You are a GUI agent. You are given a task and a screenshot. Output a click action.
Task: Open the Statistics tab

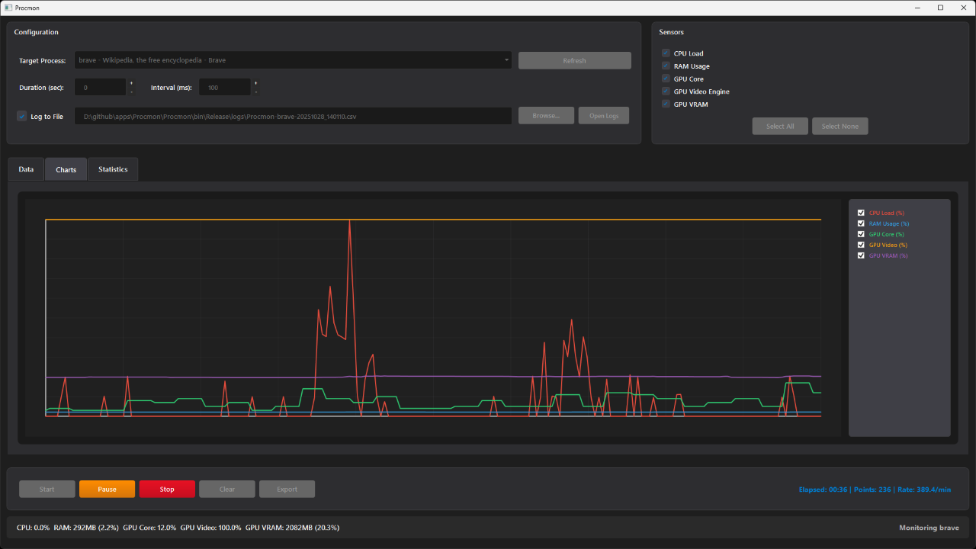[x=113, y=169]
